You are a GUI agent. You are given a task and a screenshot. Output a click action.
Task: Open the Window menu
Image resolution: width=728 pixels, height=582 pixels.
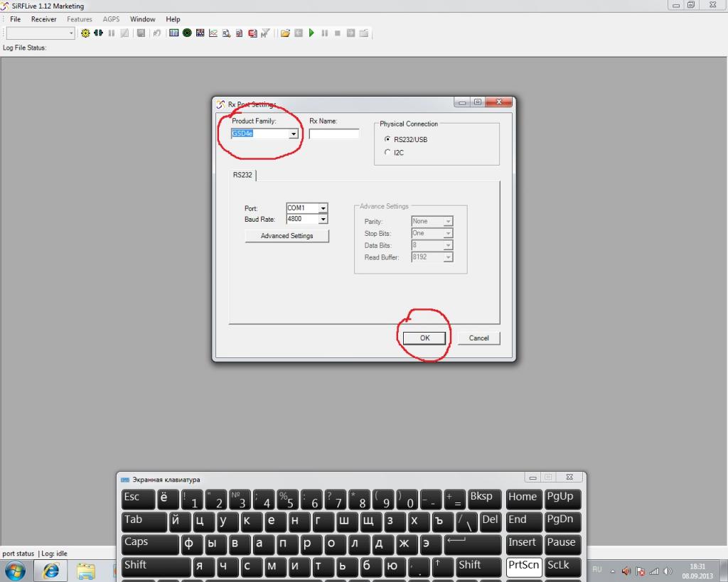click(142, 19)
